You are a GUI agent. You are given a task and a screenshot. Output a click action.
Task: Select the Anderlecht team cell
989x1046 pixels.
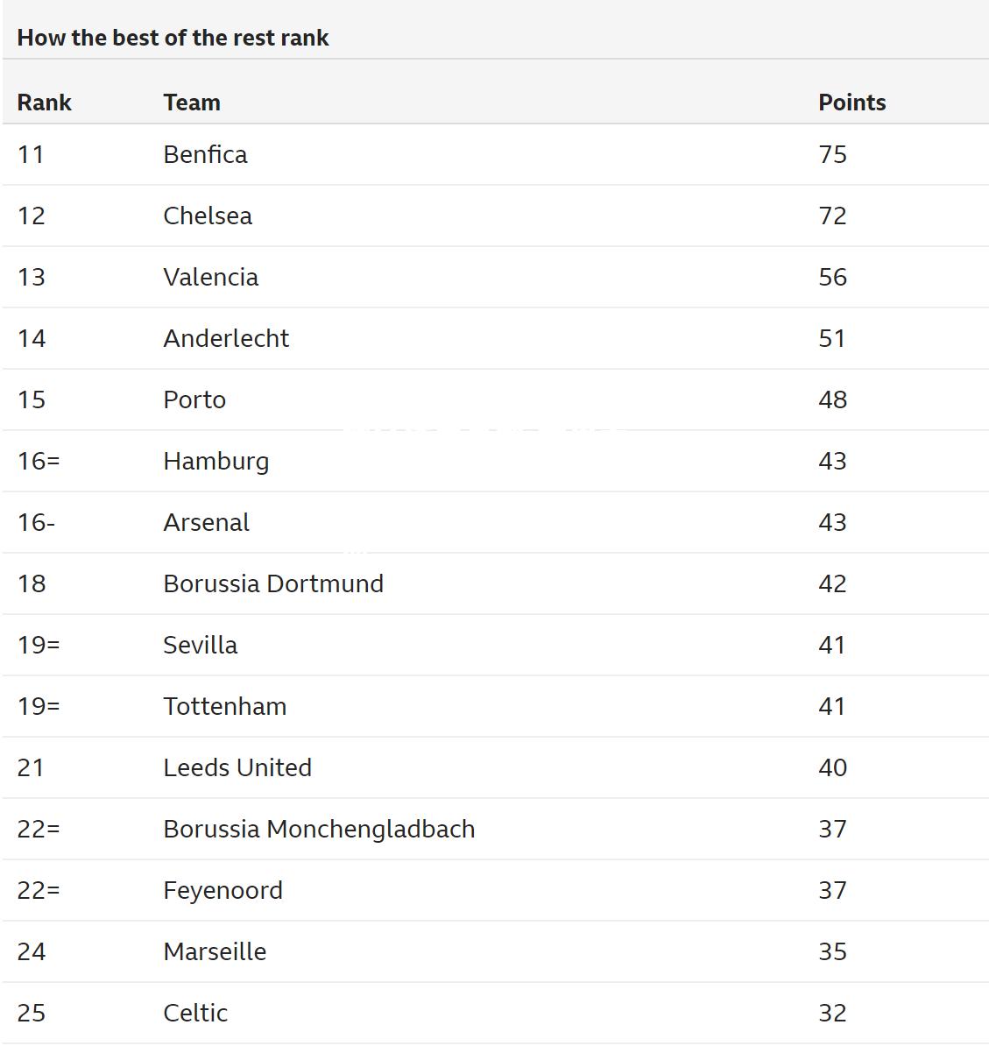226,338
